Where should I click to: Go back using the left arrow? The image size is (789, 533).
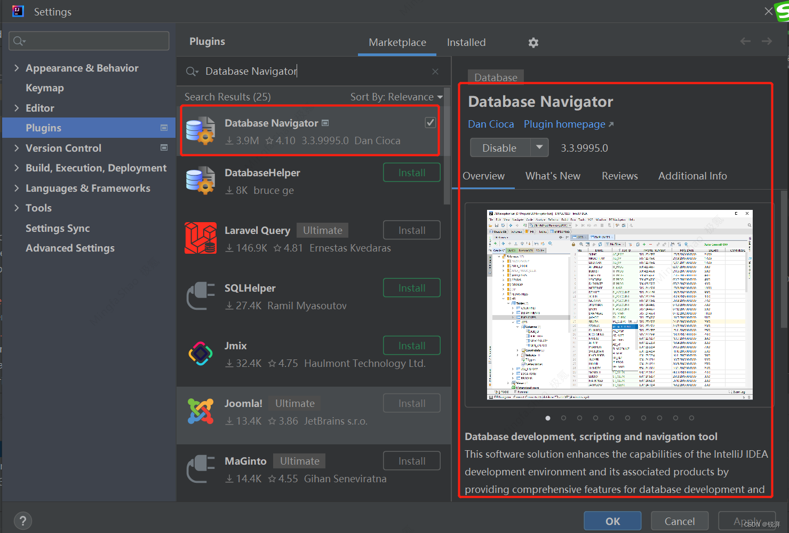[745, 41]
